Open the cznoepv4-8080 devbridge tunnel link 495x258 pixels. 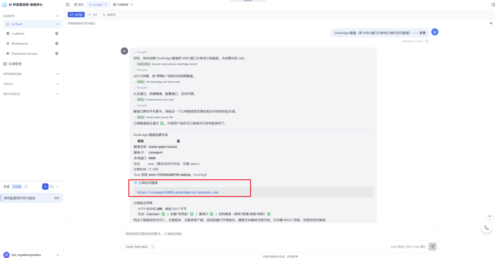point(178,192)
